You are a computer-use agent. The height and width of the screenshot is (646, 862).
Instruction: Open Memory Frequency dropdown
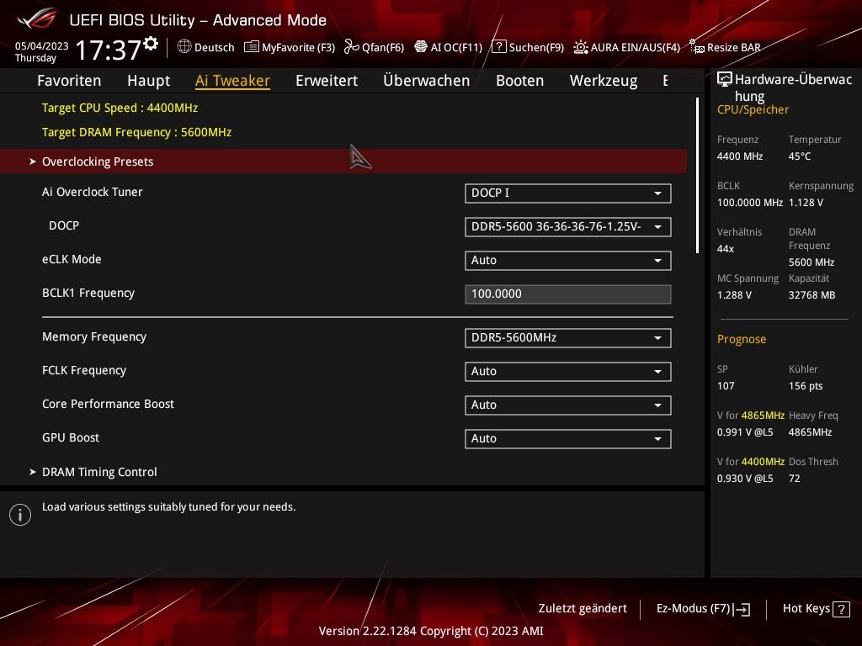coord(568,338)
